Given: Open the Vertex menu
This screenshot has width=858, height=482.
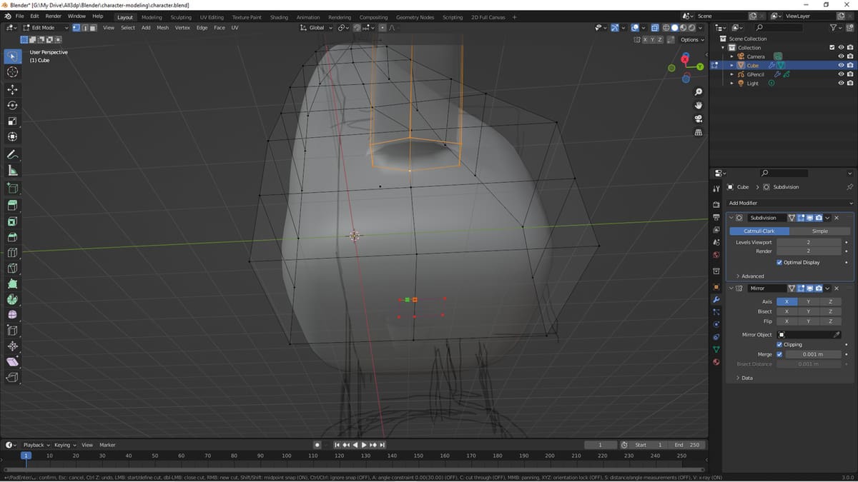Looking at the screenshot, I should coord(183,28).
